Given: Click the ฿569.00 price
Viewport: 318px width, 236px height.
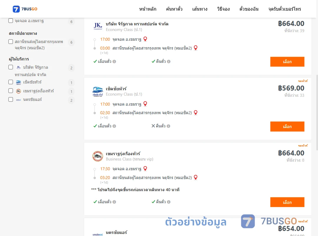Looking at the screenshot, I should point(291,88).
